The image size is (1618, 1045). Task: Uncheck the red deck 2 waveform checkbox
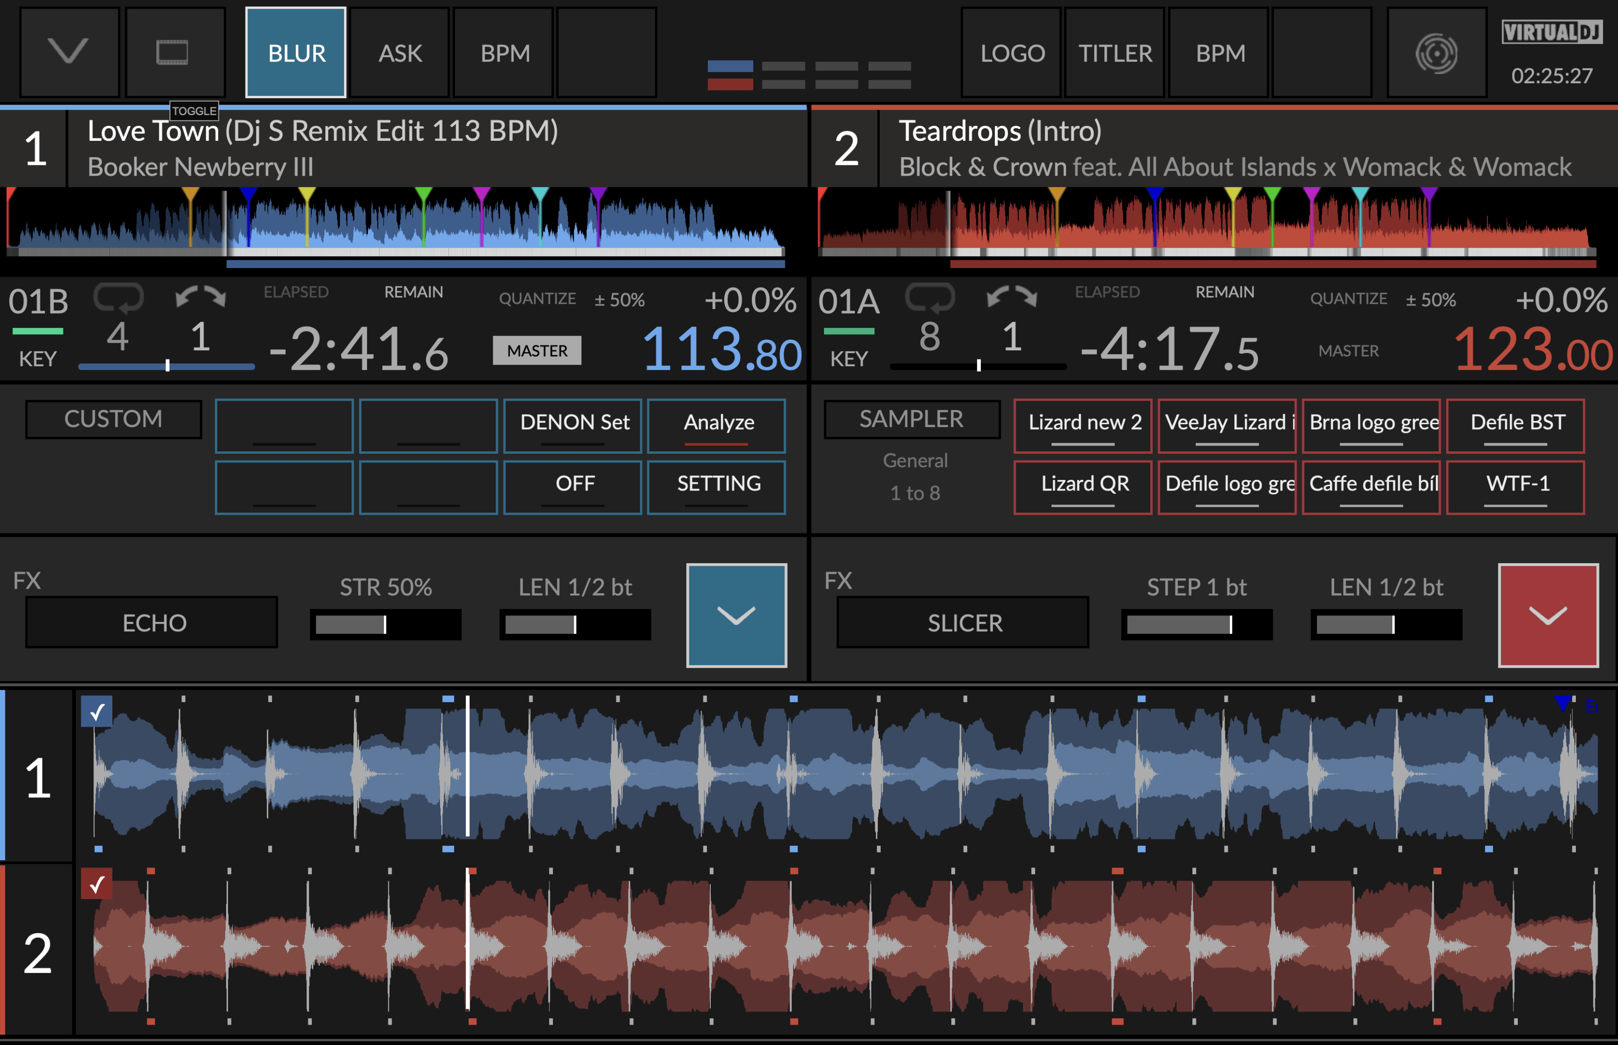[96, 883]
